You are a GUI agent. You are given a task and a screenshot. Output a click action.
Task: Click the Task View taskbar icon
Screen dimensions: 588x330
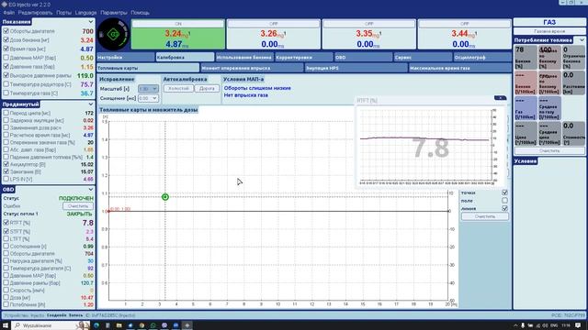coord(107,325)
